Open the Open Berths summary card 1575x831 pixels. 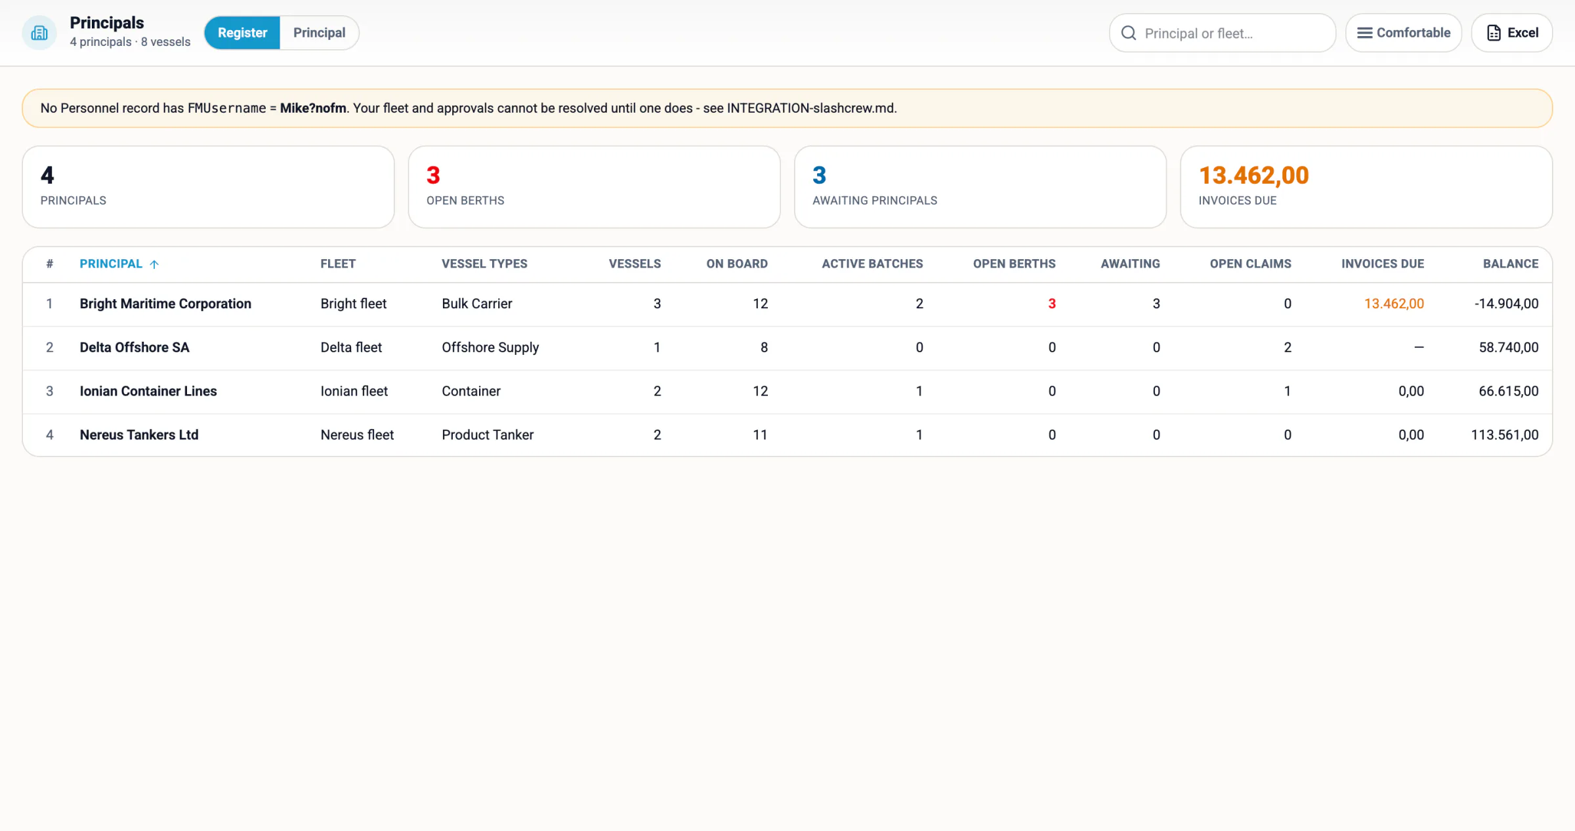coord(594,187)
